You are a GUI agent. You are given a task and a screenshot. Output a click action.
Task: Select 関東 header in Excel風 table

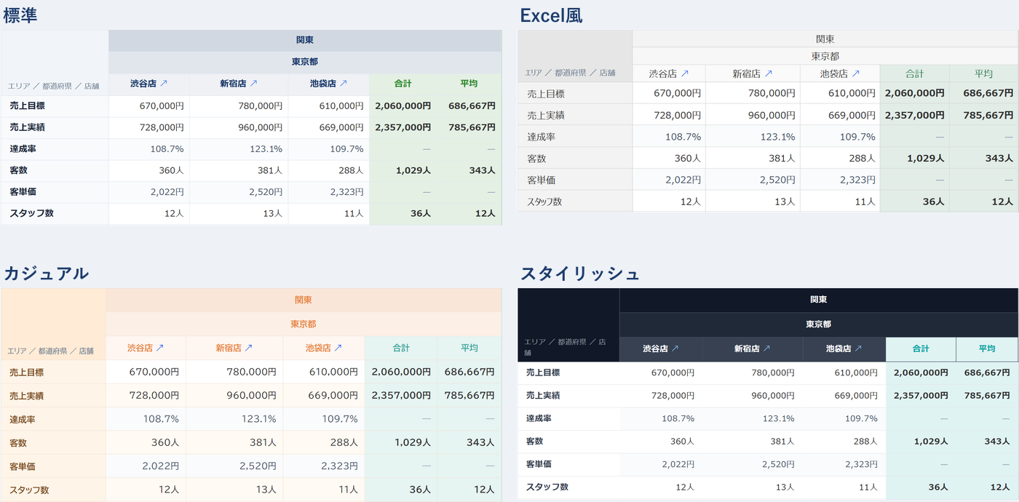[x=825, y=39]
